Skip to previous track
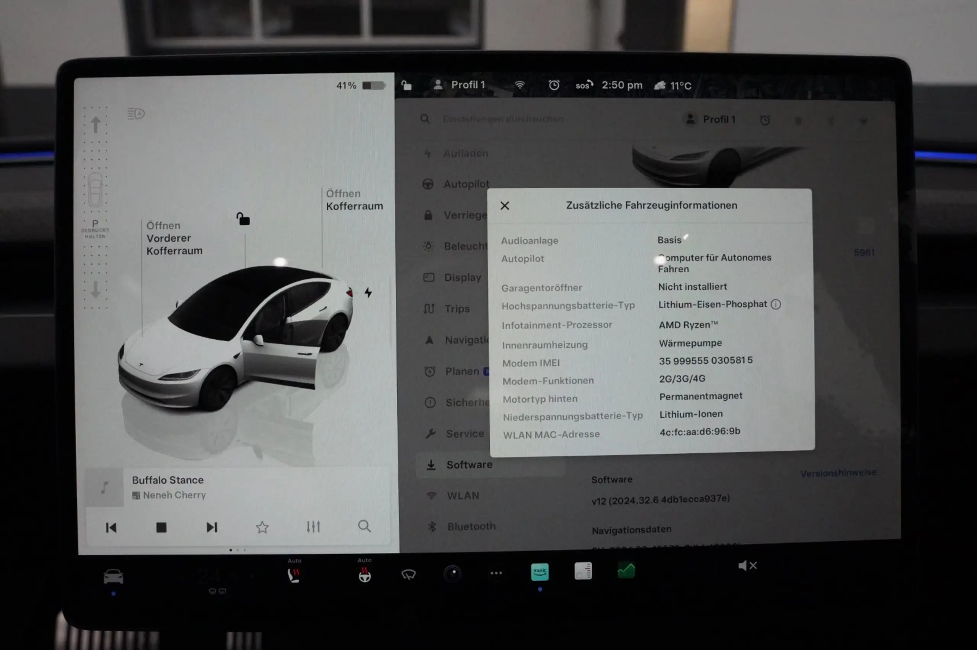 (111, 527)
